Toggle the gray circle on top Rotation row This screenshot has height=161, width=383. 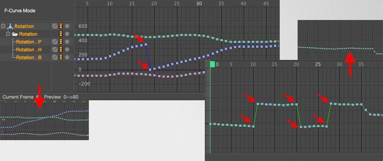(x=67, y=26)
